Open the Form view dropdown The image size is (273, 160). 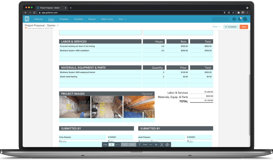point(216,27)
